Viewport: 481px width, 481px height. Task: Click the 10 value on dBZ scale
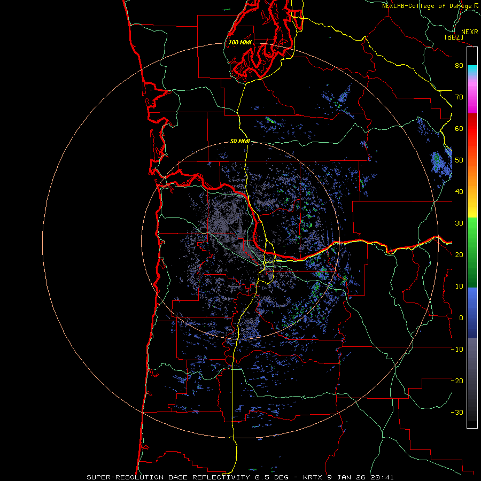[459, 286]
